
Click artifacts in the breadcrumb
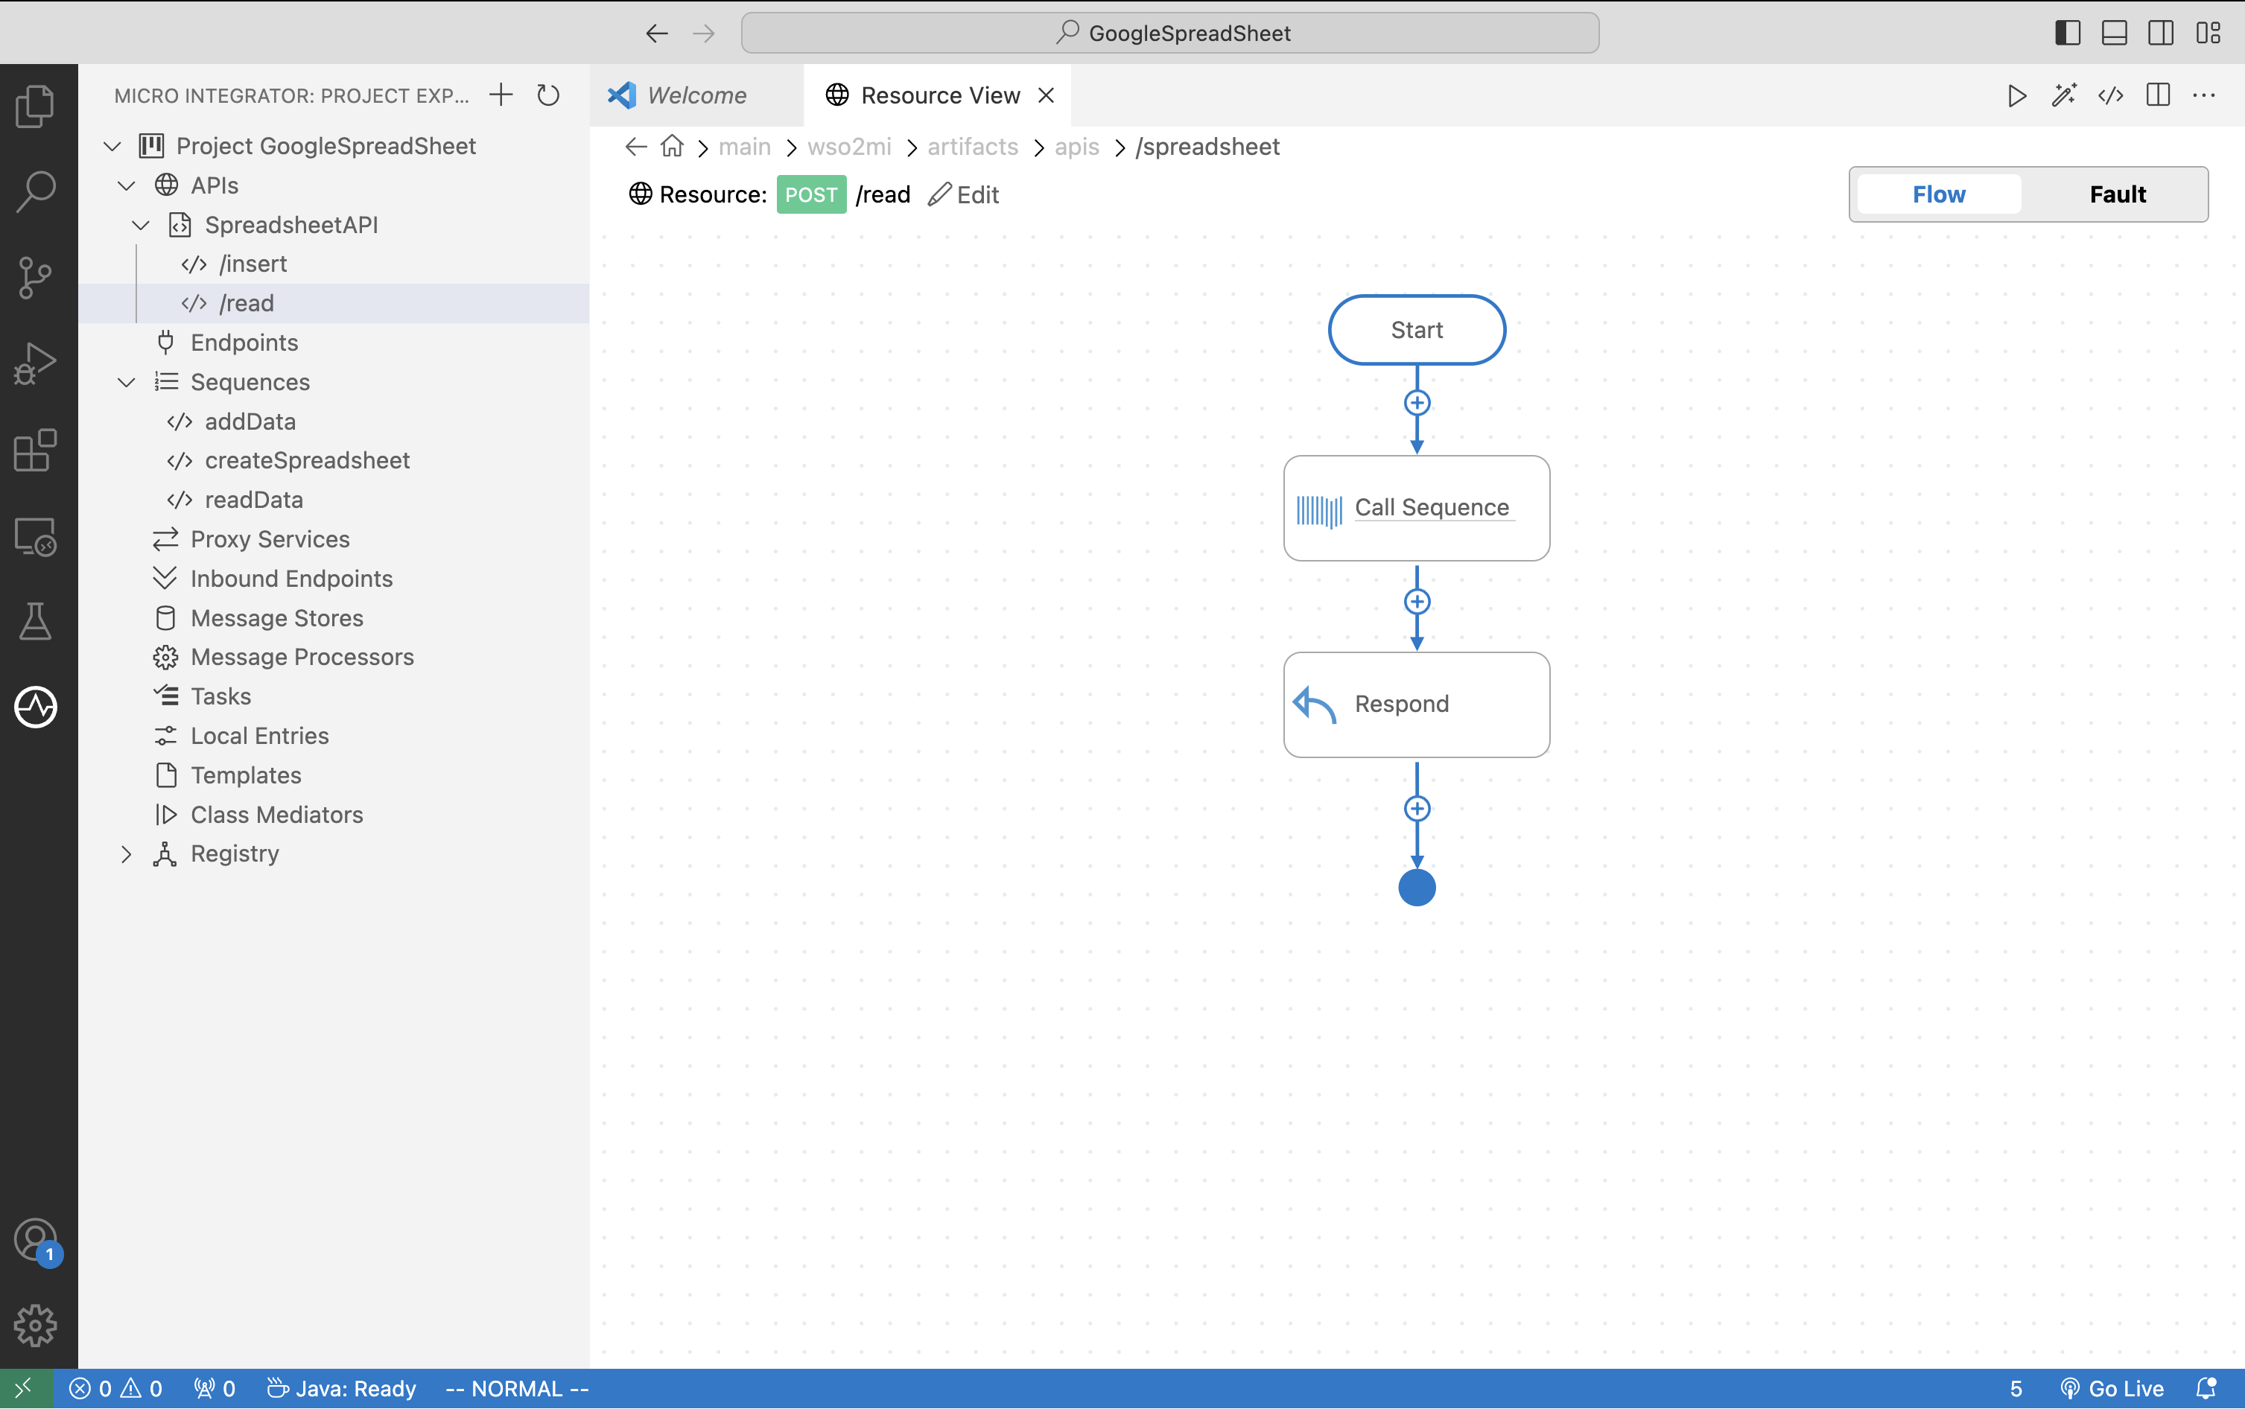click(x=972, y=146)
